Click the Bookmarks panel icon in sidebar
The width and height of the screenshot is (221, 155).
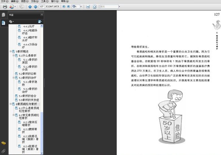tap(4, 23)
